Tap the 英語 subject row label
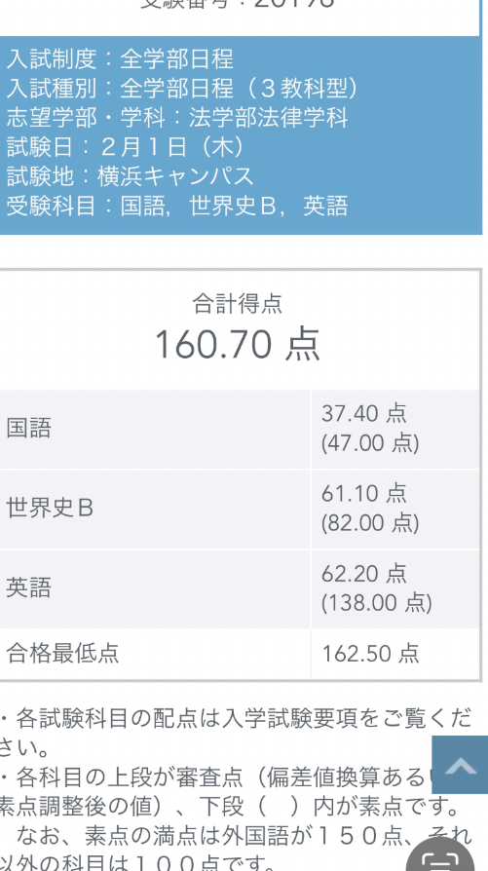Viewport: 488px width, 871px height. tap(29, 587)
